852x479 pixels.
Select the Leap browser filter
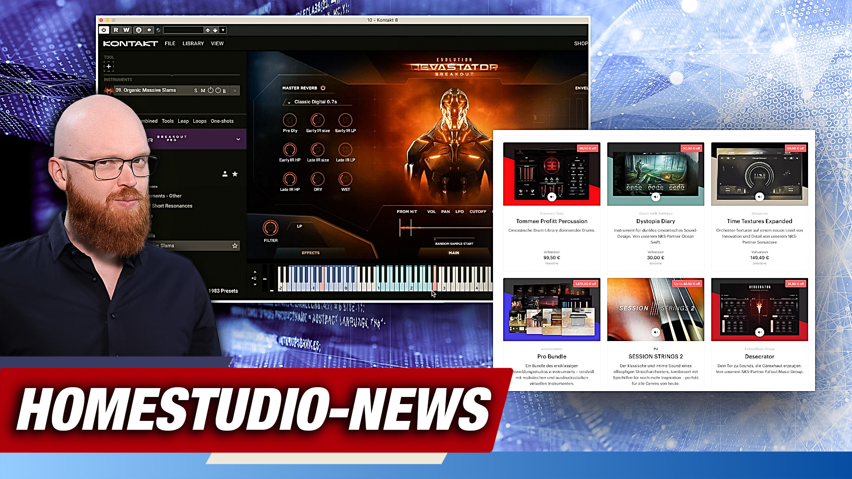[183, 121]
